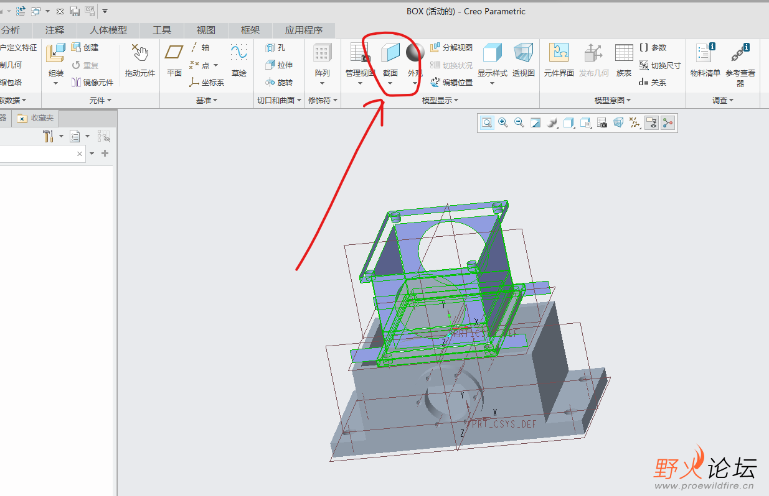
Task: Expand the 显示样式 dropdown arrow
Action: [492, 83]
